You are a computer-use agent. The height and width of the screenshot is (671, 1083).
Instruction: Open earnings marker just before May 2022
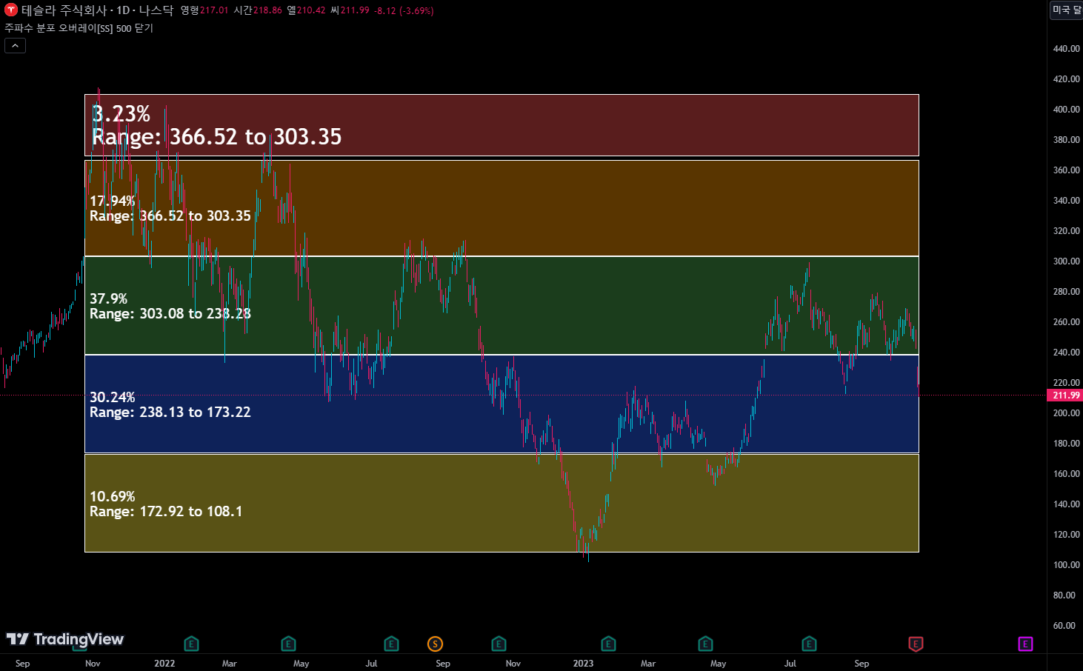click(x=289, y=644)
